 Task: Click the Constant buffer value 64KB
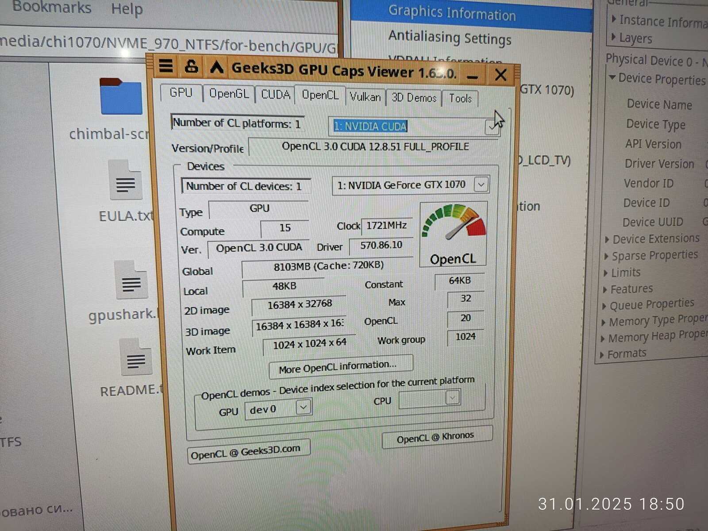[x=460, y=281]
